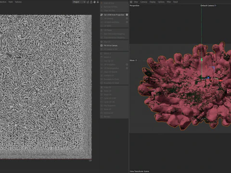Click the Cycle UV CW icon

point(102,102)
